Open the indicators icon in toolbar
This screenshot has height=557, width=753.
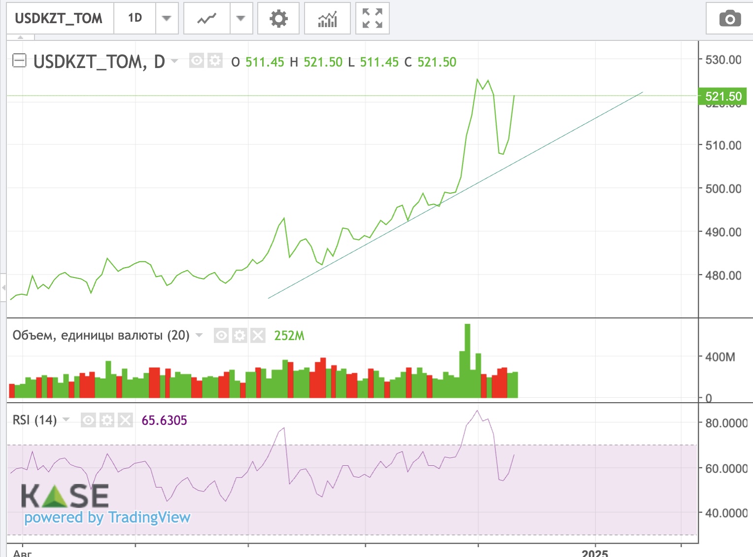(327, 18)
